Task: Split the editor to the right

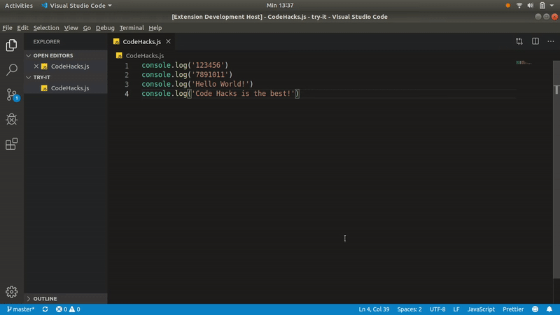Action: pyautogui.click(x=535, y=41)
